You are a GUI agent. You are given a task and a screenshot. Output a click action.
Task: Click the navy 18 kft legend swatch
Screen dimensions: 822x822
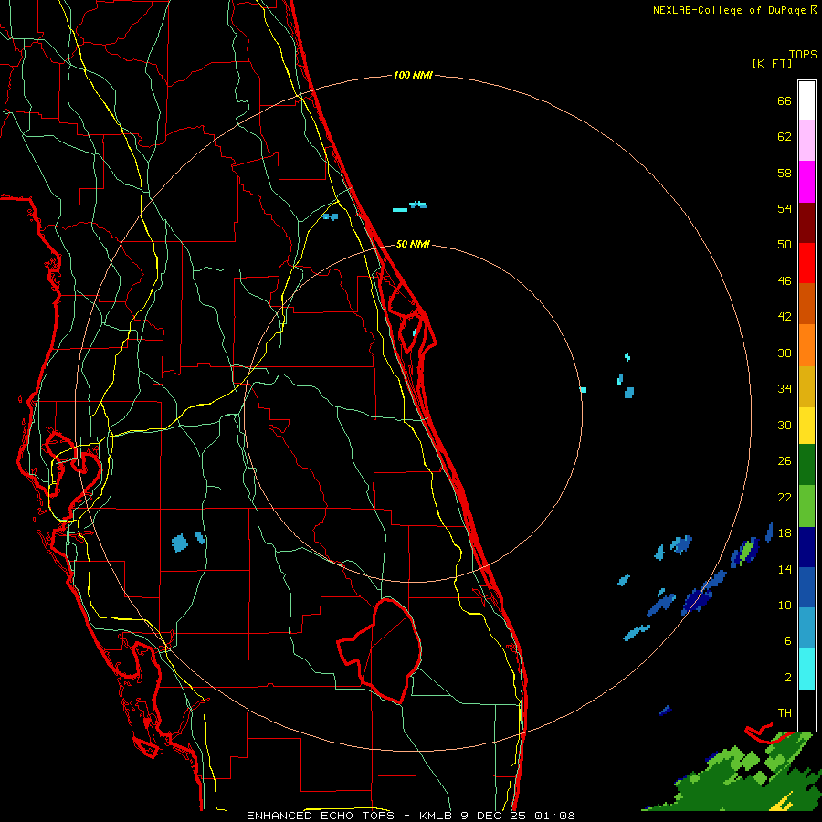pyautogui.click(x=806, y=547)
